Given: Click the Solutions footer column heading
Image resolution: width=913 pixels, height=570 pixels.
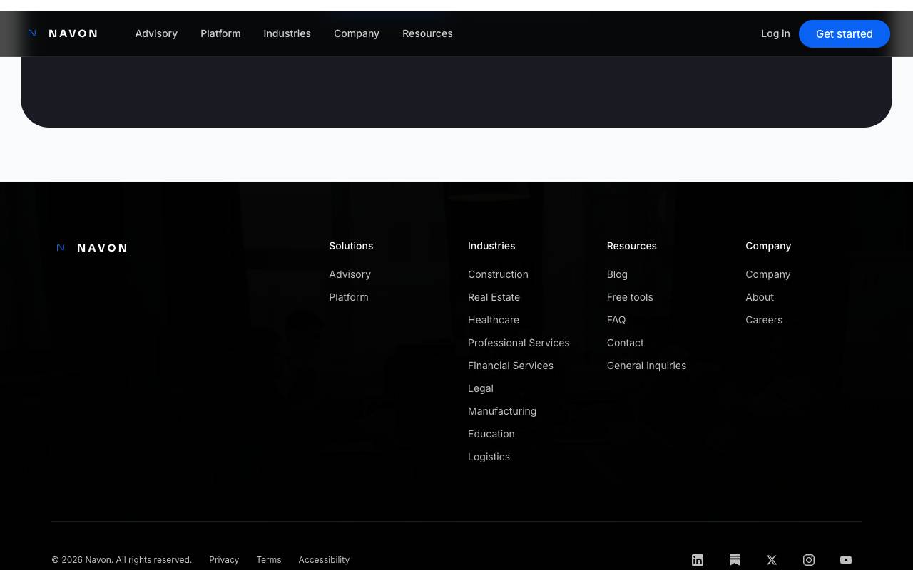Looking at the screenshot, I should pyautogui.click(x=351, y=246).
